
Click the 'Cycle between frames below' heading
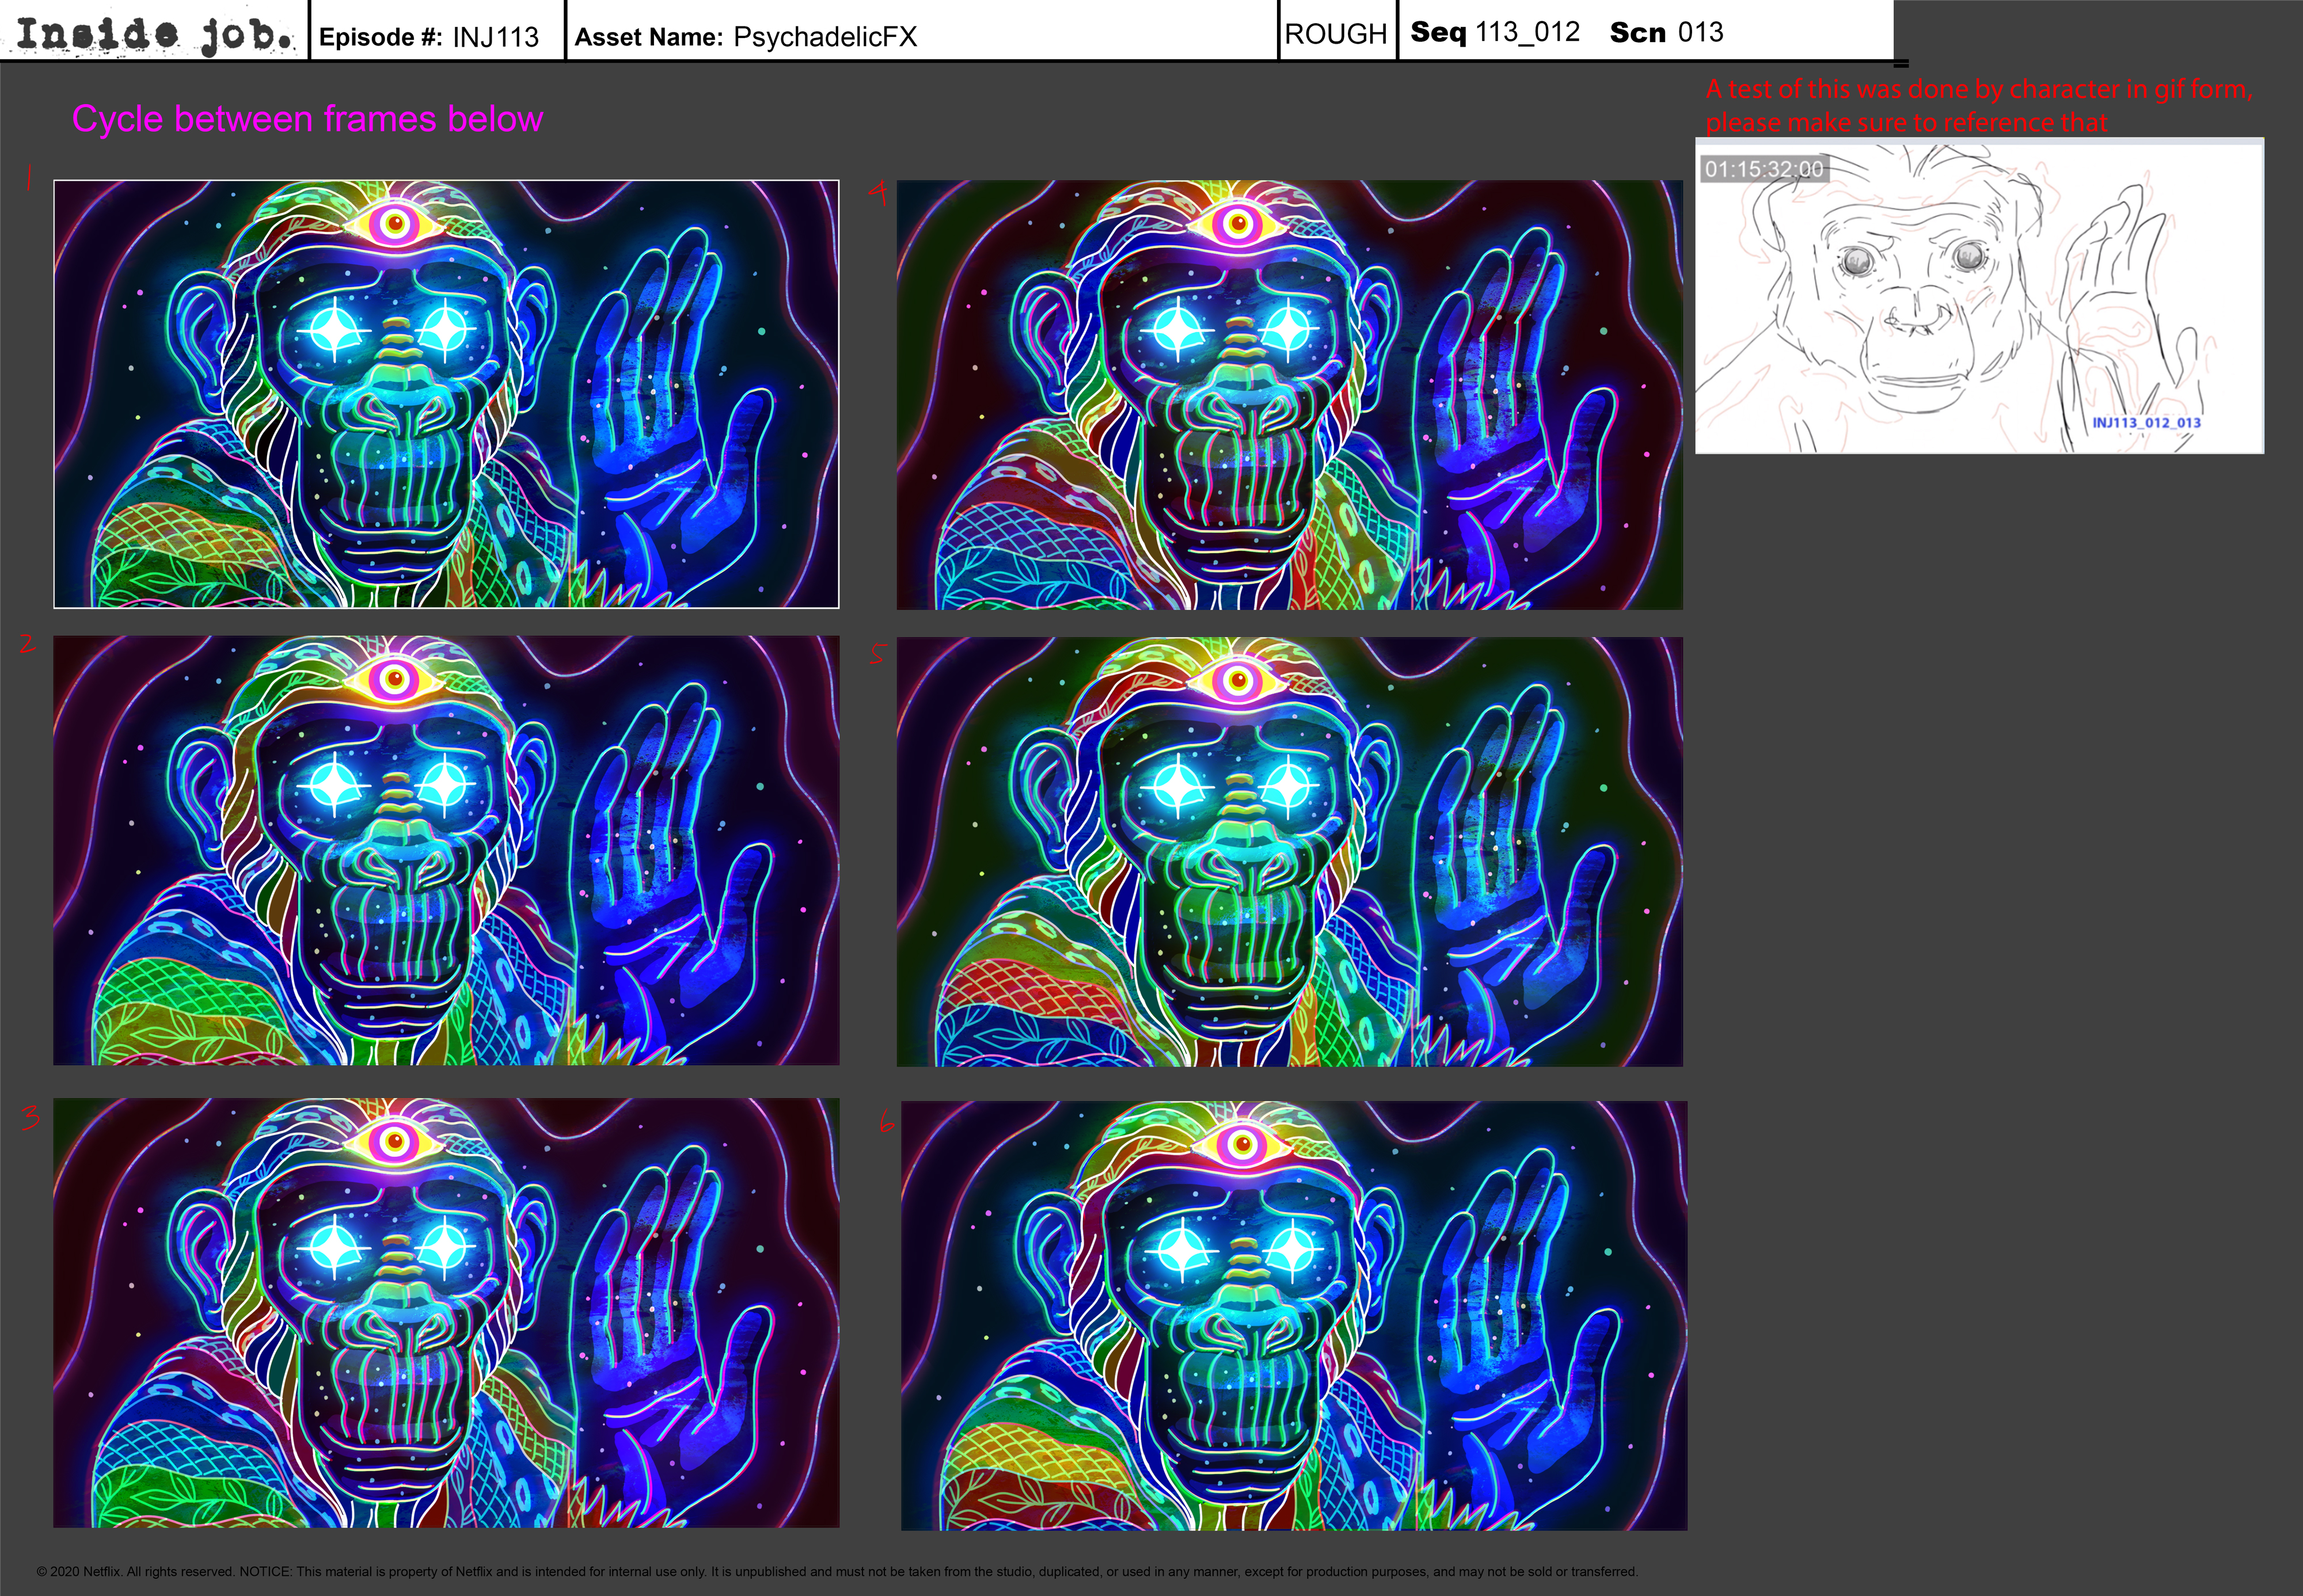tap(307, 119)
